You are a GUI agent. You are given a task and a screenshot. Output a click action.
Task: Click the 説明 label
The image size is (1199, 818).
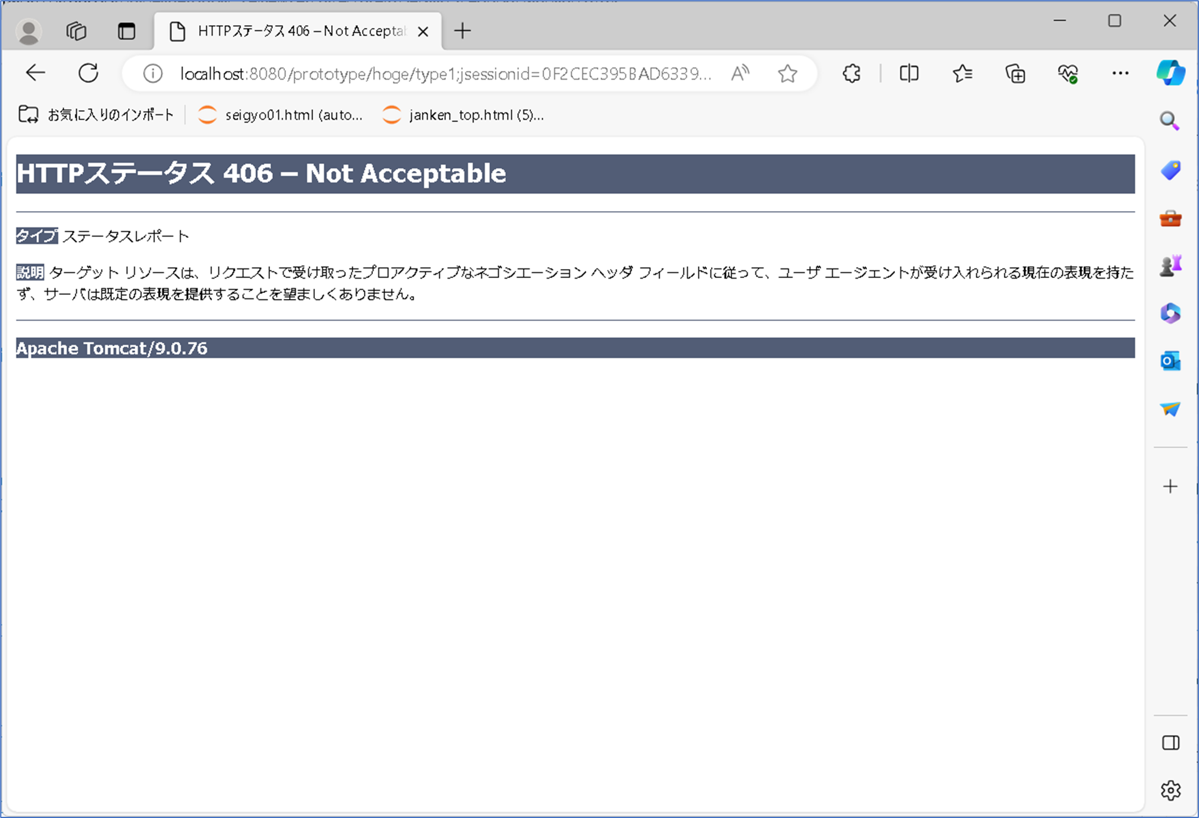[x=30, y=272]
